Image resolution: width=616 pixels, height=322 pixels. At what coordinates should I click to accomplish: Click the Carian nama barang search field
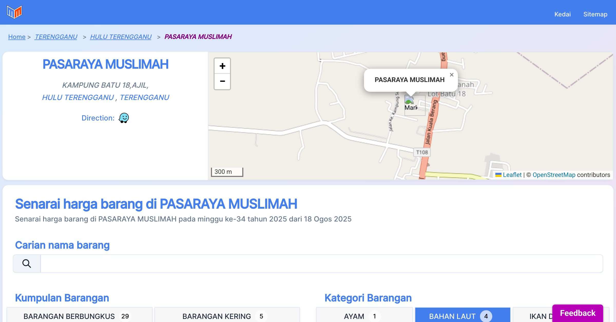[x=321, y=264]
